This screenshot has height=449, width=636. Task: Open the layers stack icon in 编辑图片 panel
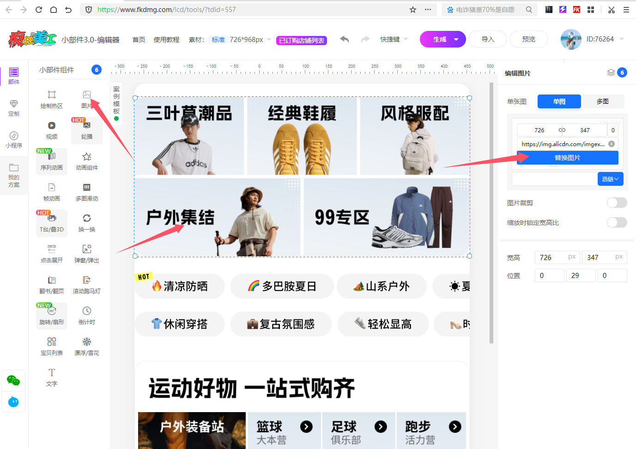tap(611, 72)
